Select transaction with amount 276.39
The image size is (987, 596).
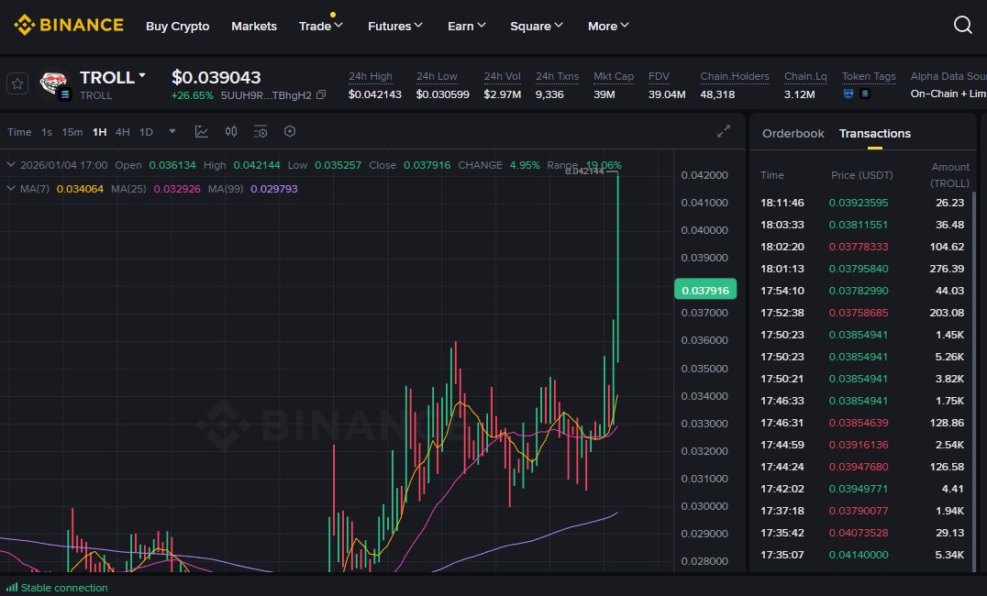pyautogui.click(x=861, y=269)
